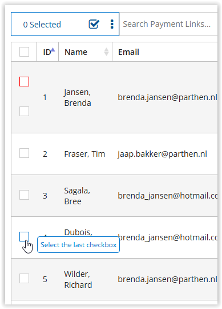222x309 pixels.
Task: Open the three-dot bulk actions menu
Action: click(112, 24)
